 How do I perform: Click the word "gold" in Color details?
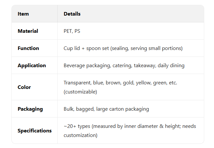pyautogui.click(x=128, y=83)
